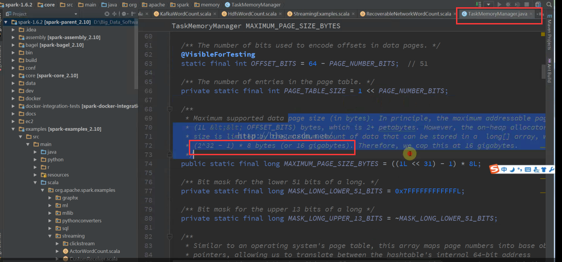Click the editor vertical scrollbar
The width and height of the screenshot is (562, 262).
coord(543,71)
